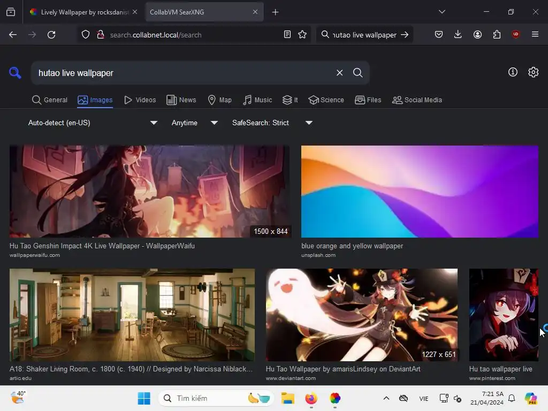Viewport: 548px width, 411px height.
Task: Open the notification bell in the taskbar
Action: (x=512, y=398)
